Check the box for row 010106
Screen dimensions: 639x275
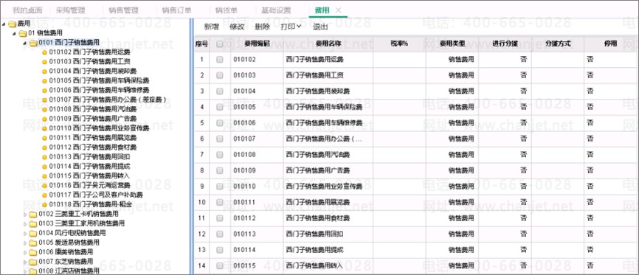(220, 123)
